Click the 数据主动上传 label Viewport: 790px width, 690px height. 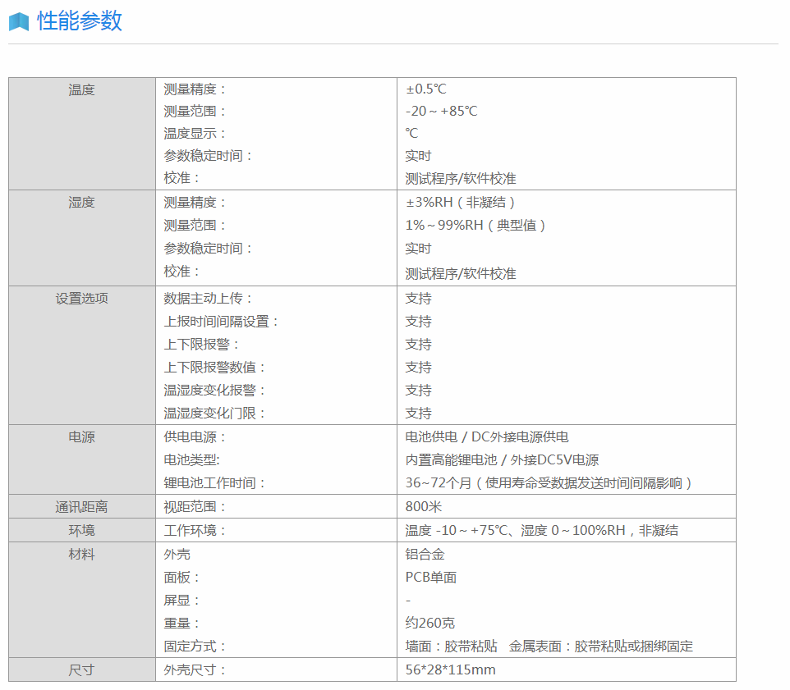tap(209, 298)
